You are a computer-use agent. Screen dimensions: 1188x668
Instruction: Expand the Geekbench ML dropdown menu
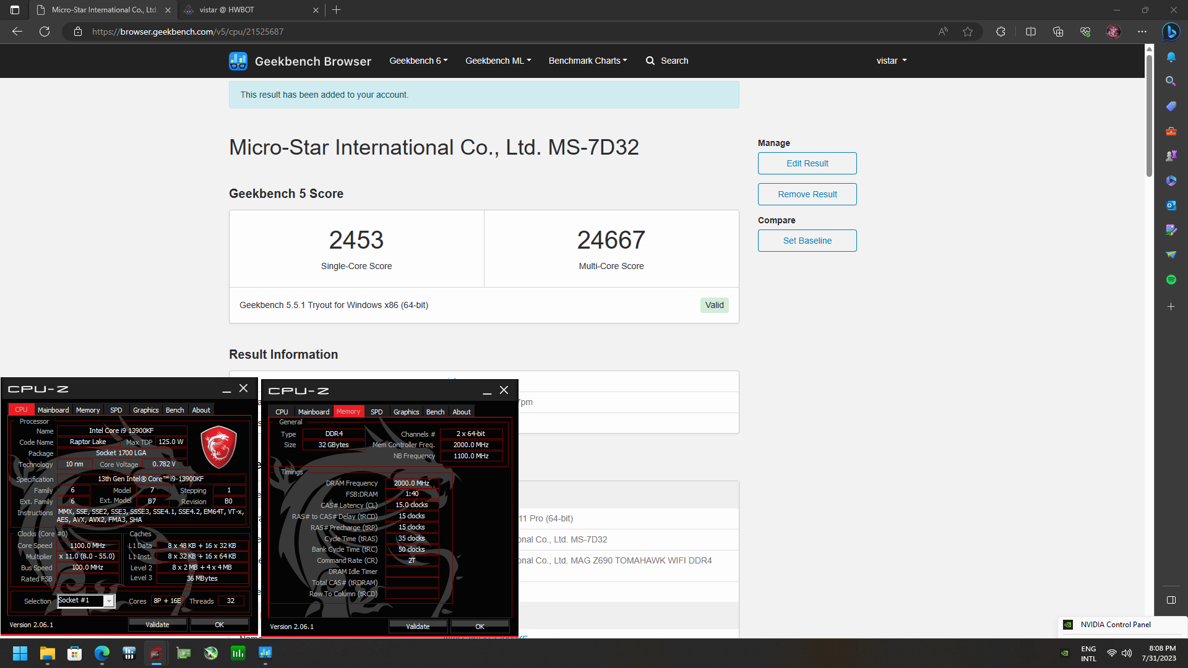498,61
